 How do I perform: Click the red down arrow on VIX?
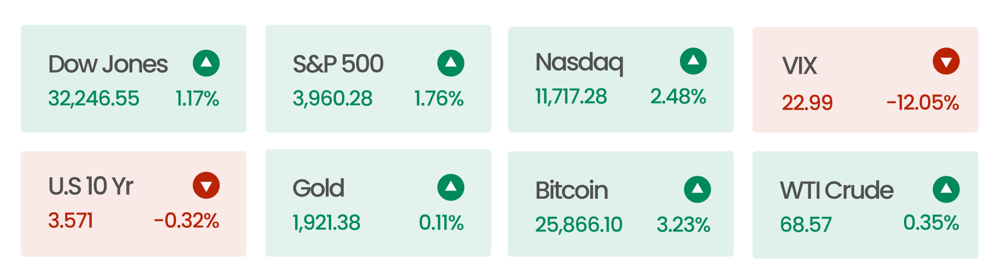946,61
